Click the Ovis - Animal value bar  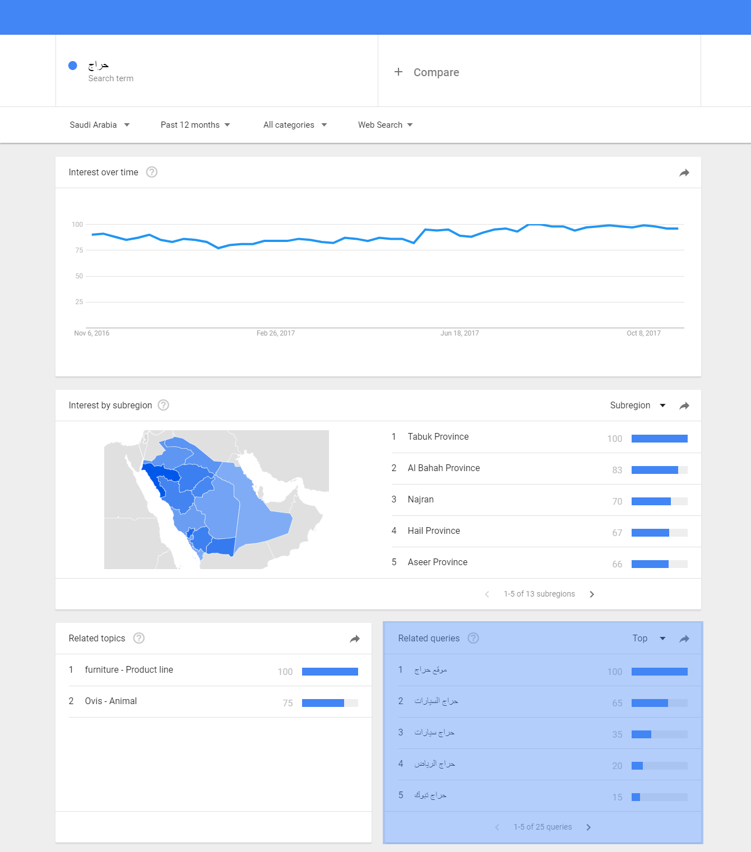pyautogui.click(x=330, y=703)
